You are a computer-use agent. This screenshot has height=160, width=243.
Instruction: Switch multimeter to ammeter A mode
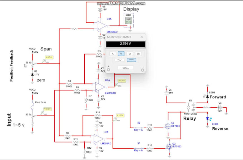[113, 54]
